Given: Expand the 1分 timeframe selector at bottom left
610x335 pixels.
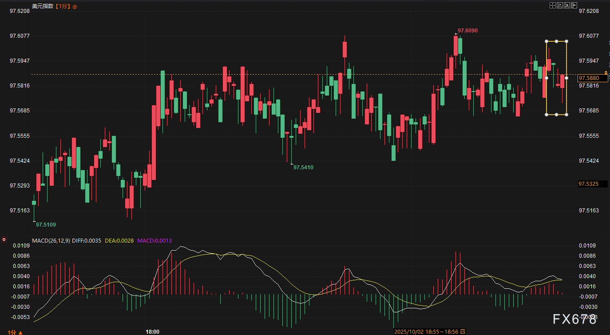Looking at the screenshot, I should (15, 332).
